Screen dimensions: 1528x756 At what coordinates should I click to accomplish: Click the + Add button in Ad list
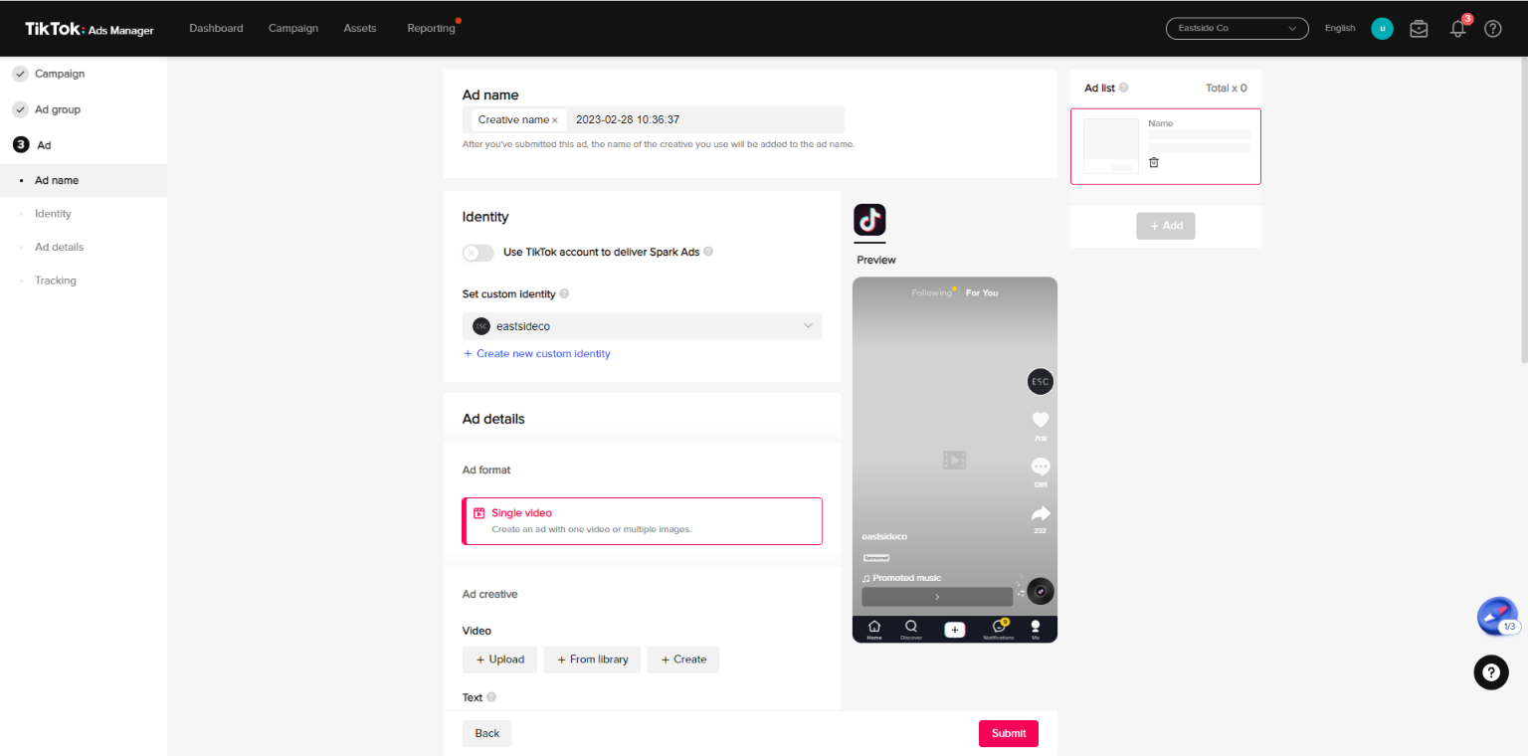(x=1166, y=226)
